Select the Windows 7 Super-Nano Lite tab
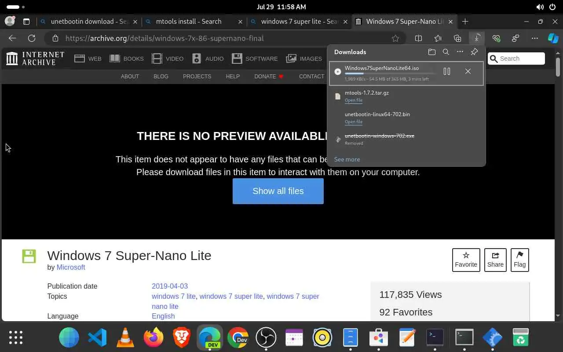The width and height of the screenshot is (563, 352). click(x=405, y=21)
